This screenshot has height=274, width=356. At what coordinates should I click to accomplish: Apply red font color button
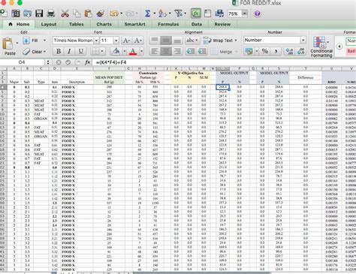[x=133, y=51]
